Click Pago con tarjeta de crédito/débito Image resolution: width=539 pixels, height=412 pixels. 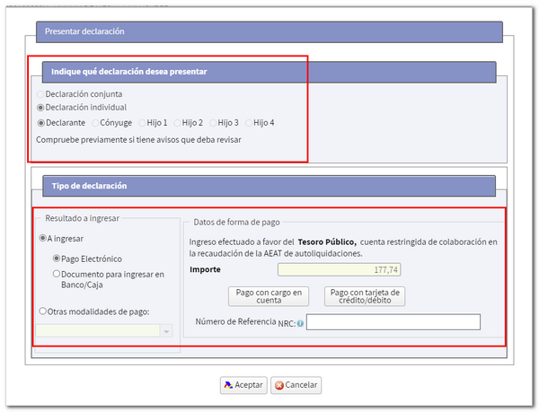[364, 297]
